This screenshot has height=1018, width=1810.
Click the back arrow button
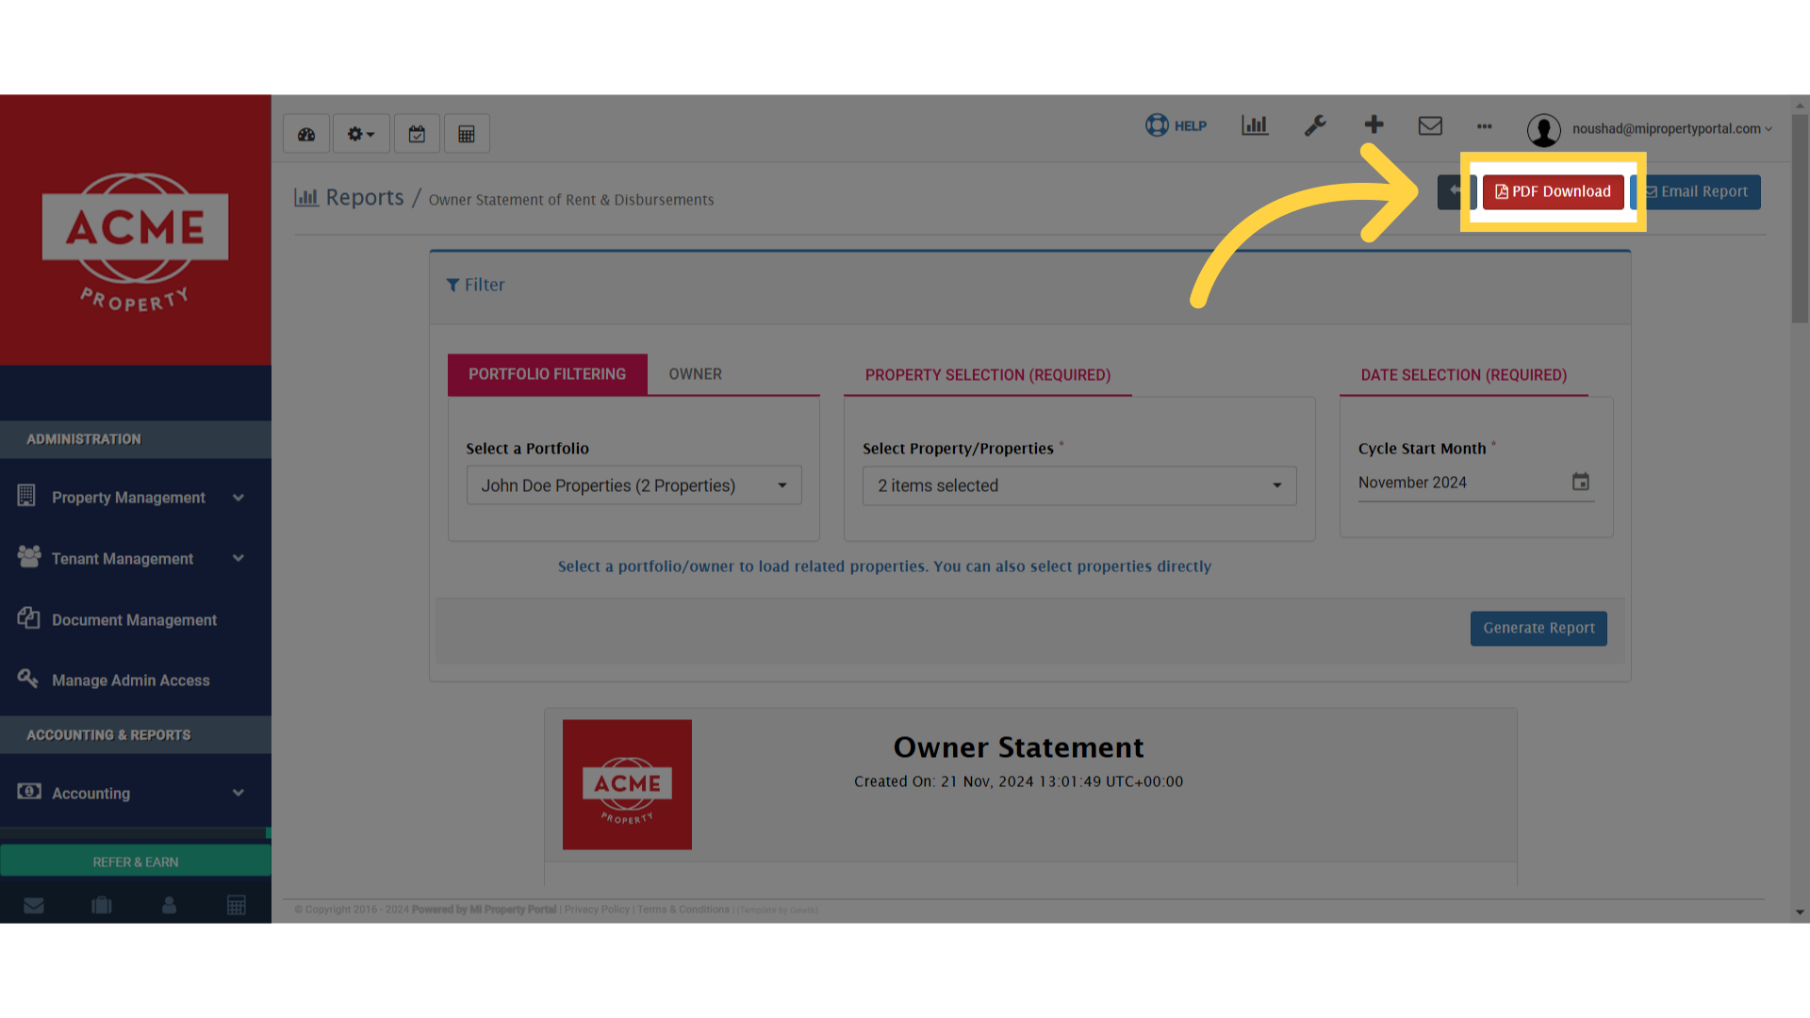point(1456,191)
